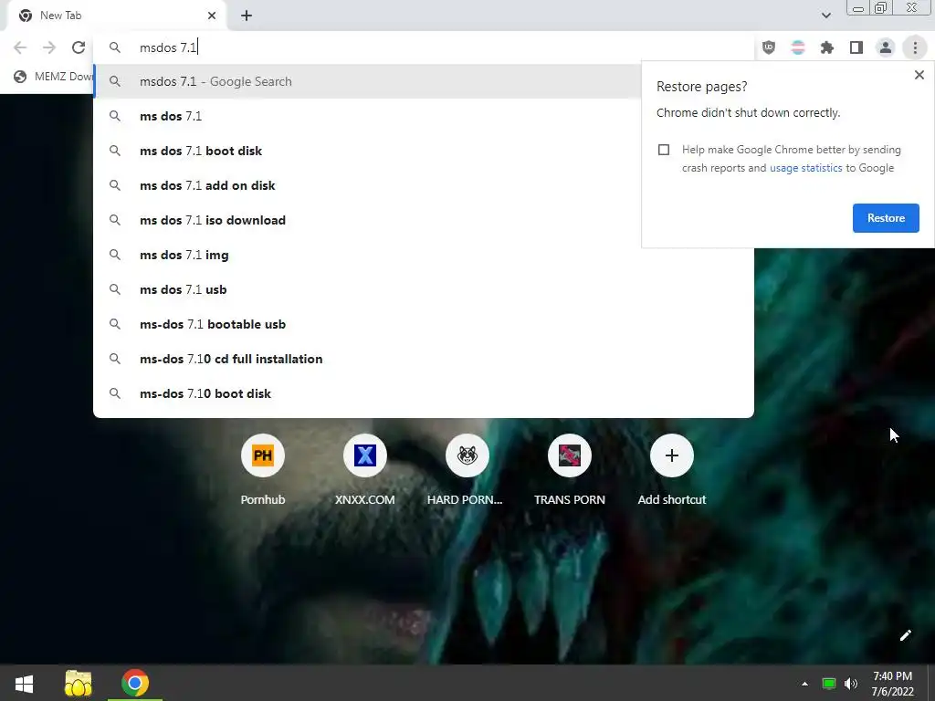
Task: Open a new tab with plus button
Action: click(x=247, y=16)
